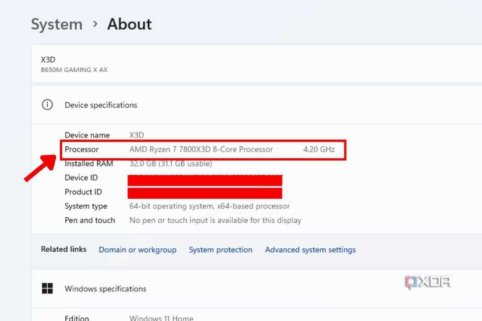Screen dimensions: 482x321
Task: Click the redacted Device ID bar
Action: (x=205, y=178)
